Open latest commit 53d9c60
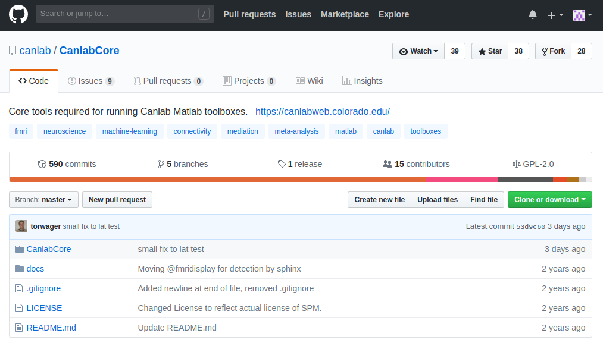 coord(531,226)
